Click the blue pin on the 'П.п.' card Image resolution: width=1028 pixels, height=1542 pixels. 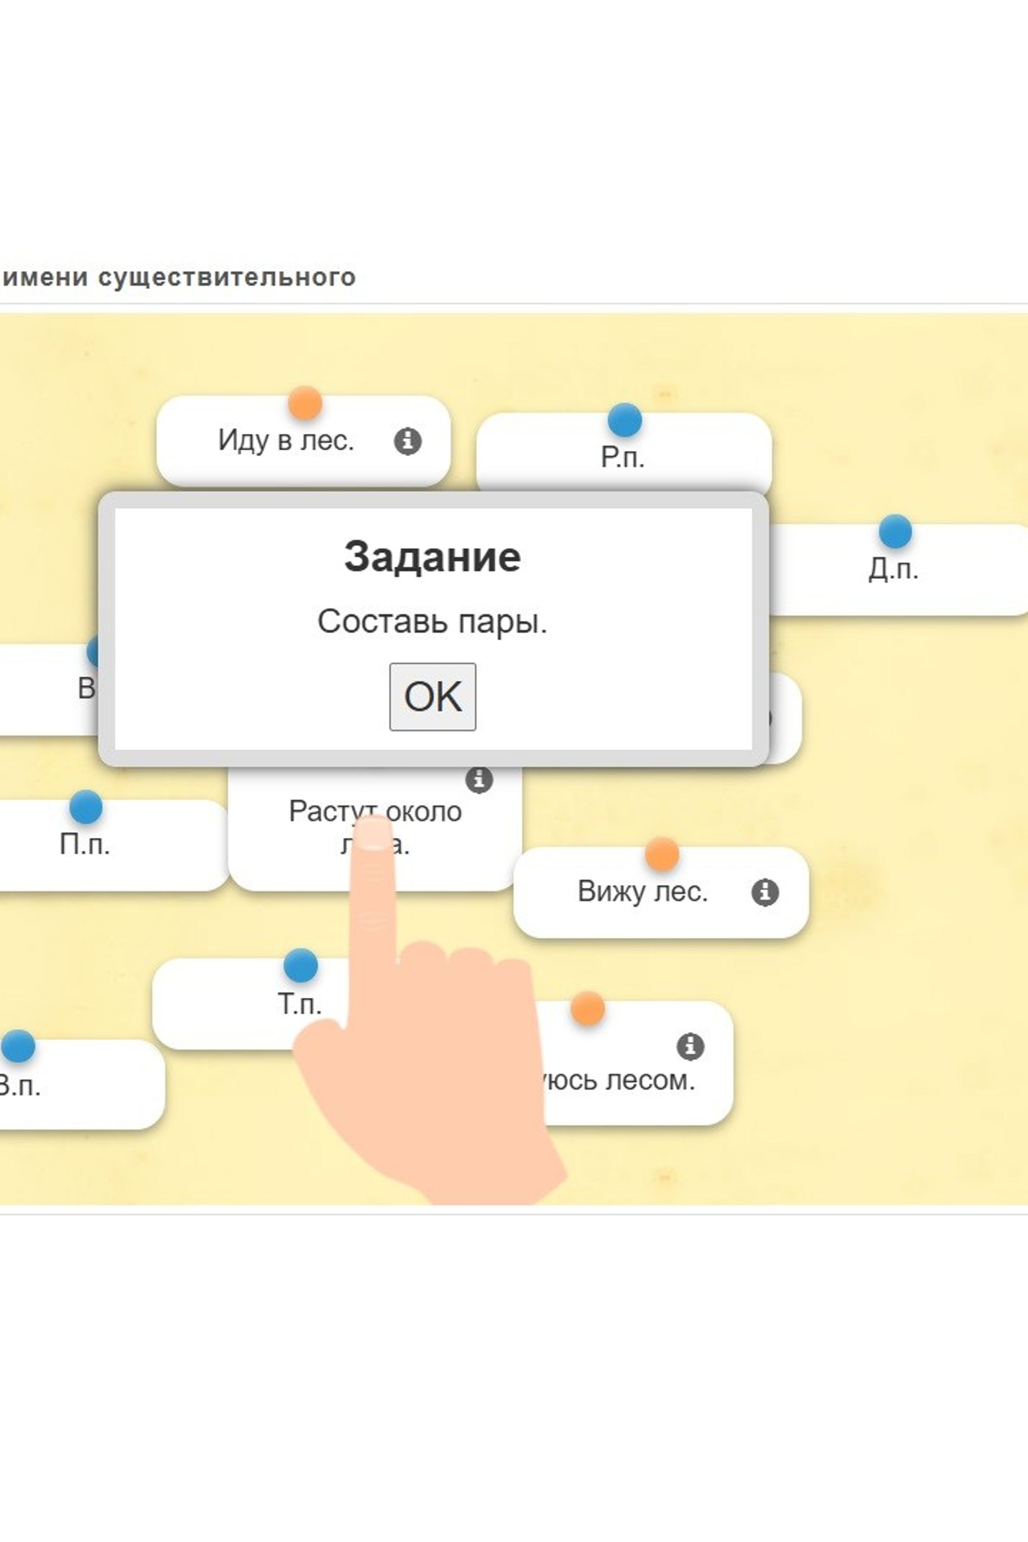[x=86, y=807]
